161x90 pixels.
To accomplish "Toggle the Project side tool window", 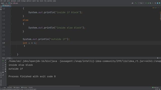I will click(x=1, y=7).
